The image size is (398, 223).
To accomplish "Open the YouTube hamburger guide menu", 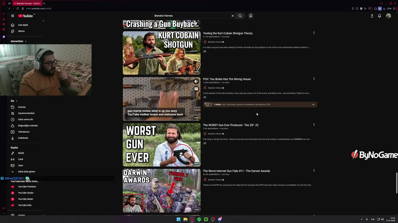I will point(12,16).
